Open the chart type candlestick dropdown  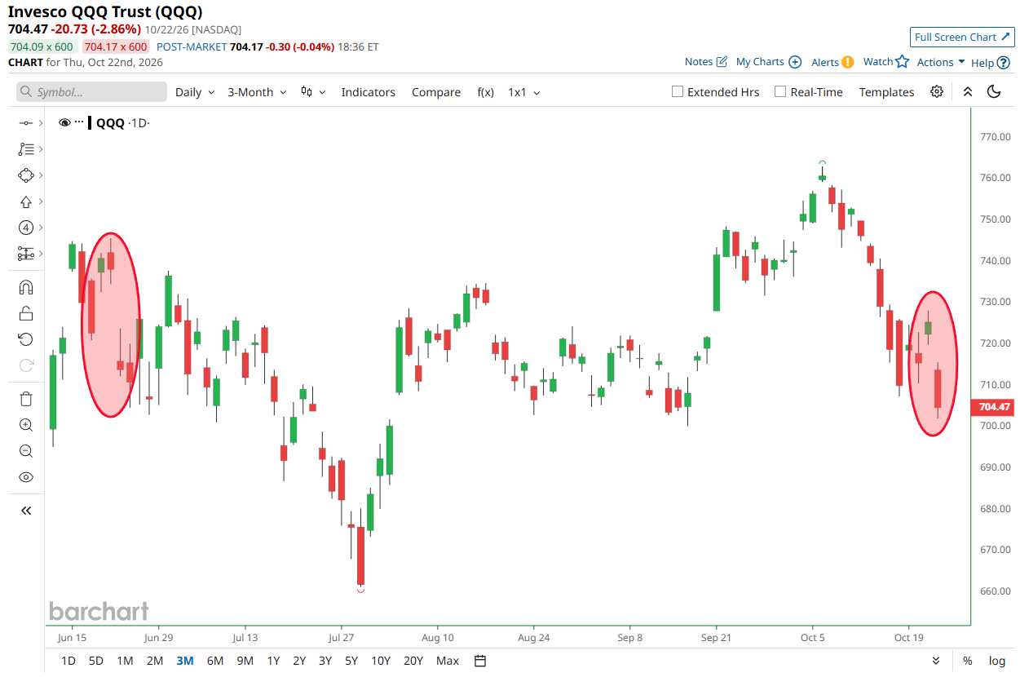pos(313,92)
